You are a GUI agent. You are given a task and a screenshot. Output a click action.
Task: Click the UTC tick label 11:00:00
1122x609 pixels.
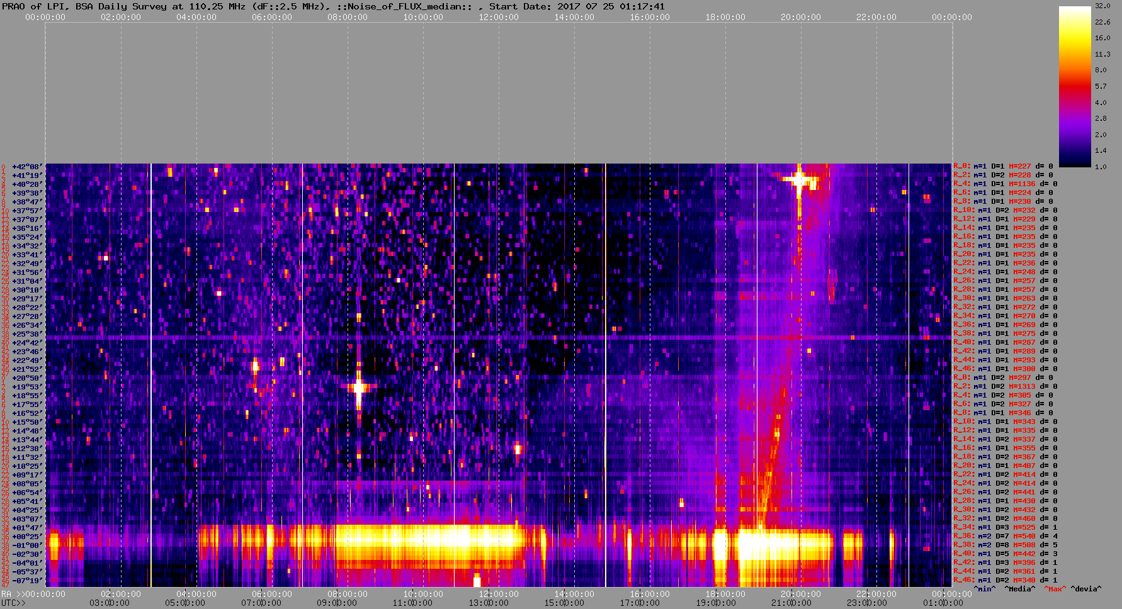(x=412, y=603)
